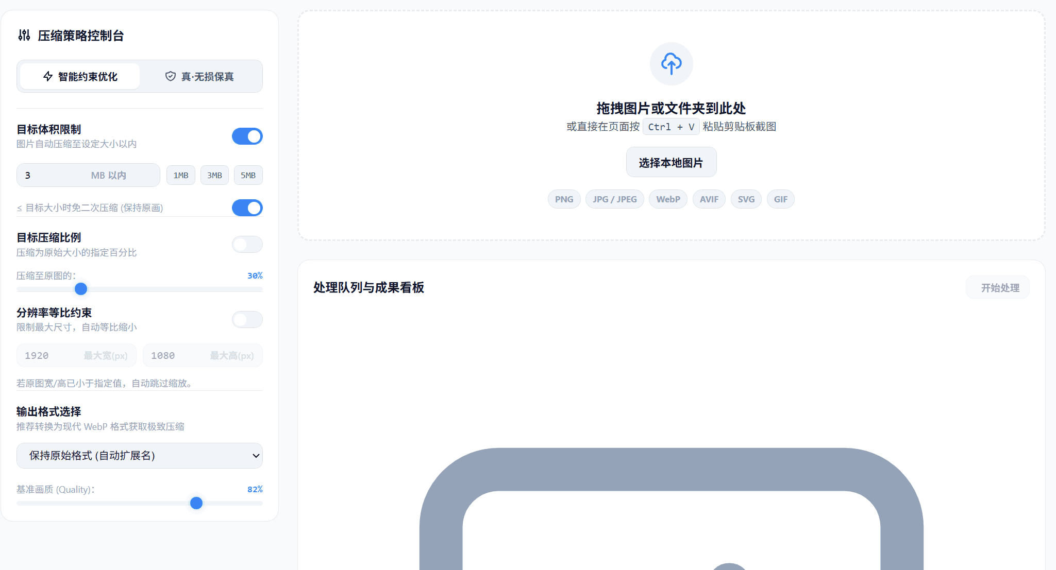
Task: Choose the 3MB preset button
Action: 214,175
